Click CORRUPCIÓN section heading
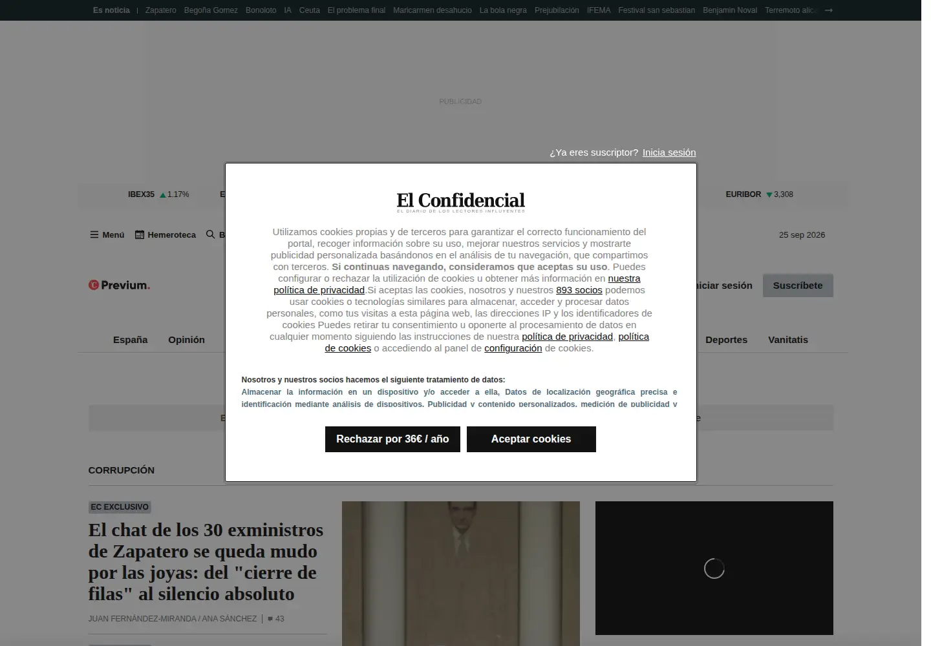931x646 pixels. [122, 470]
